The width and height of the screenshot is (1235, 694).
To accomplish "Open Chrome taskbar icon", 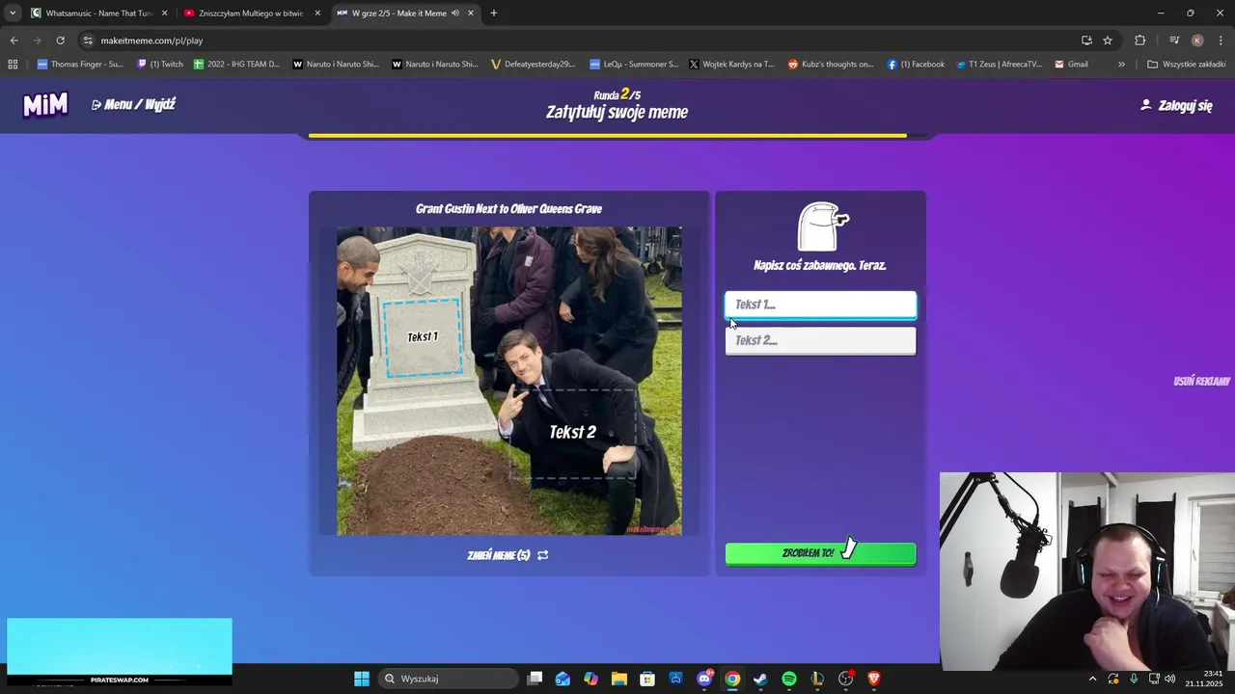I will (x=732, y=679).
